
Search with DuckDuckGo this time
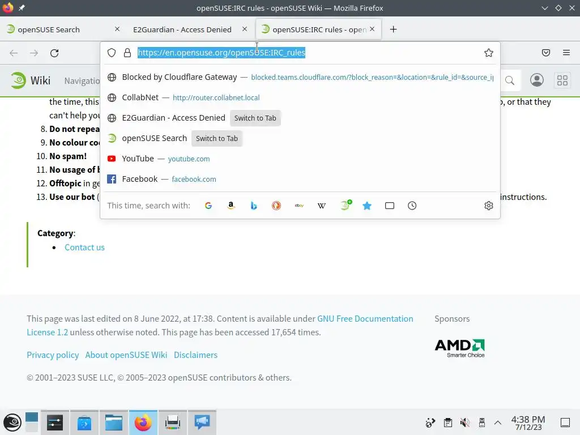tap(276, 206)
